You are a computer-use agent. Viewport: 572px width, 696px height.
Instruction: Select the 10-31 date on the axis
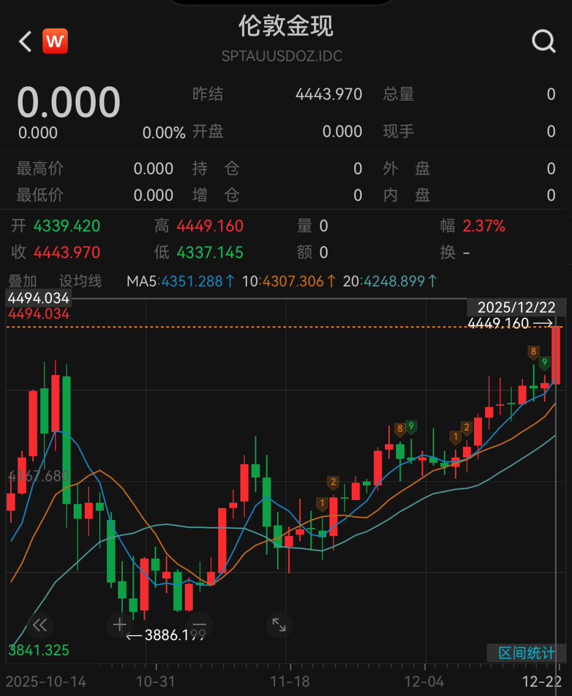coord(155,681)
